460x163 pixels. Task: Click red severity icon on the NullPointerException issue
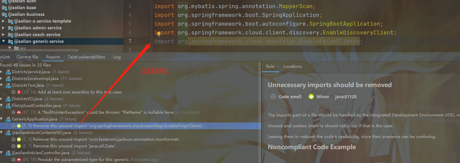(x=19, y=112)
